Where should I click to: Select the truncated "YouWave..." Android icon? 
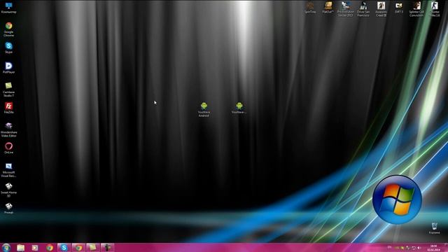pyautogui.click(x=239, y=108)
